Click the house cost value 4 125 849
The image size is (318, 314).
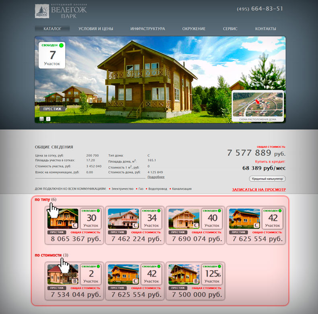pos(155,172)
